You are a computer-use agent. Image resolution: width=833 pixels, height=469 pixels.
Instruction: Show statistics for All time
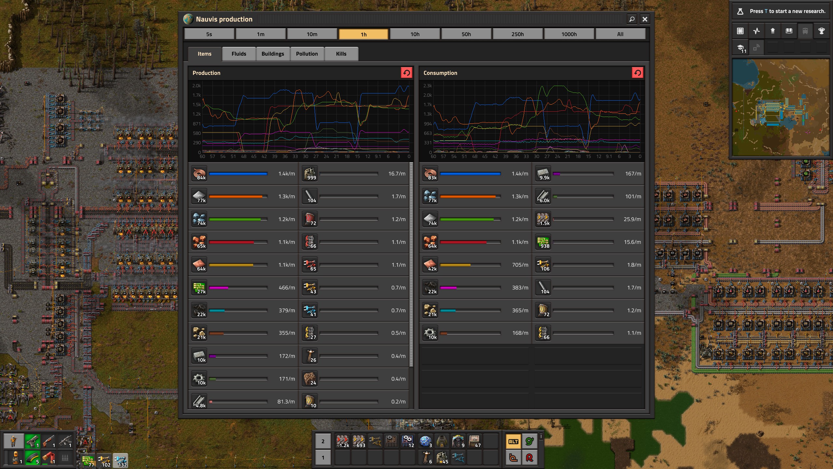coord(620,34)
